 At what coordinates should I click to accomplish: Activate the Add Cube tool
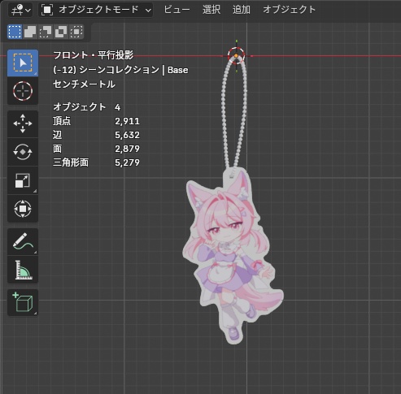point(23,302)
